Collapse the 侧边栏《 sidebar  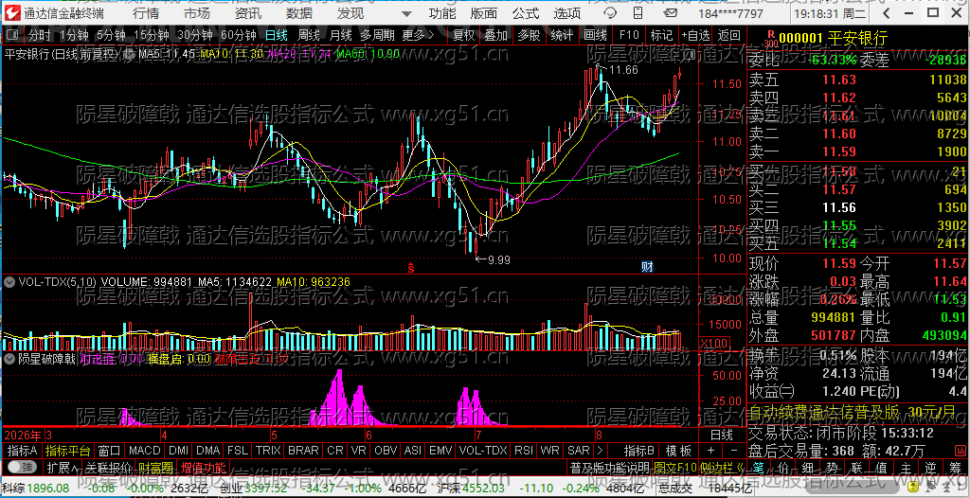[x=721, y=467]
